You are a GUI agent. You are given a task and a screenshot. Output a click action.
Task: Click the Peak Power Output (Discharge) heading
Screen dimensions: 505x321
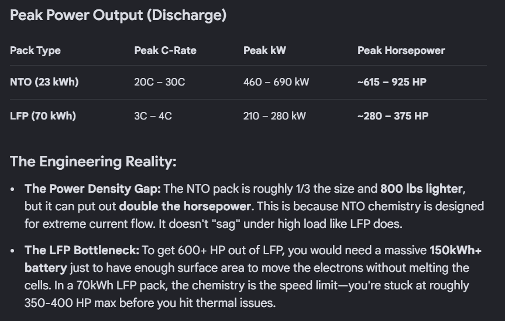click(118, 16)
